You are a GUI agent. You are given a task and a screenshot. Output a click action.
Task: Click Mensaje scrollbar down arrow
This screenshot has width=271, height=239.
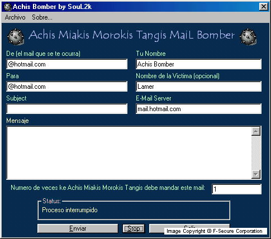pyautogui.click(x=256, y=174)
